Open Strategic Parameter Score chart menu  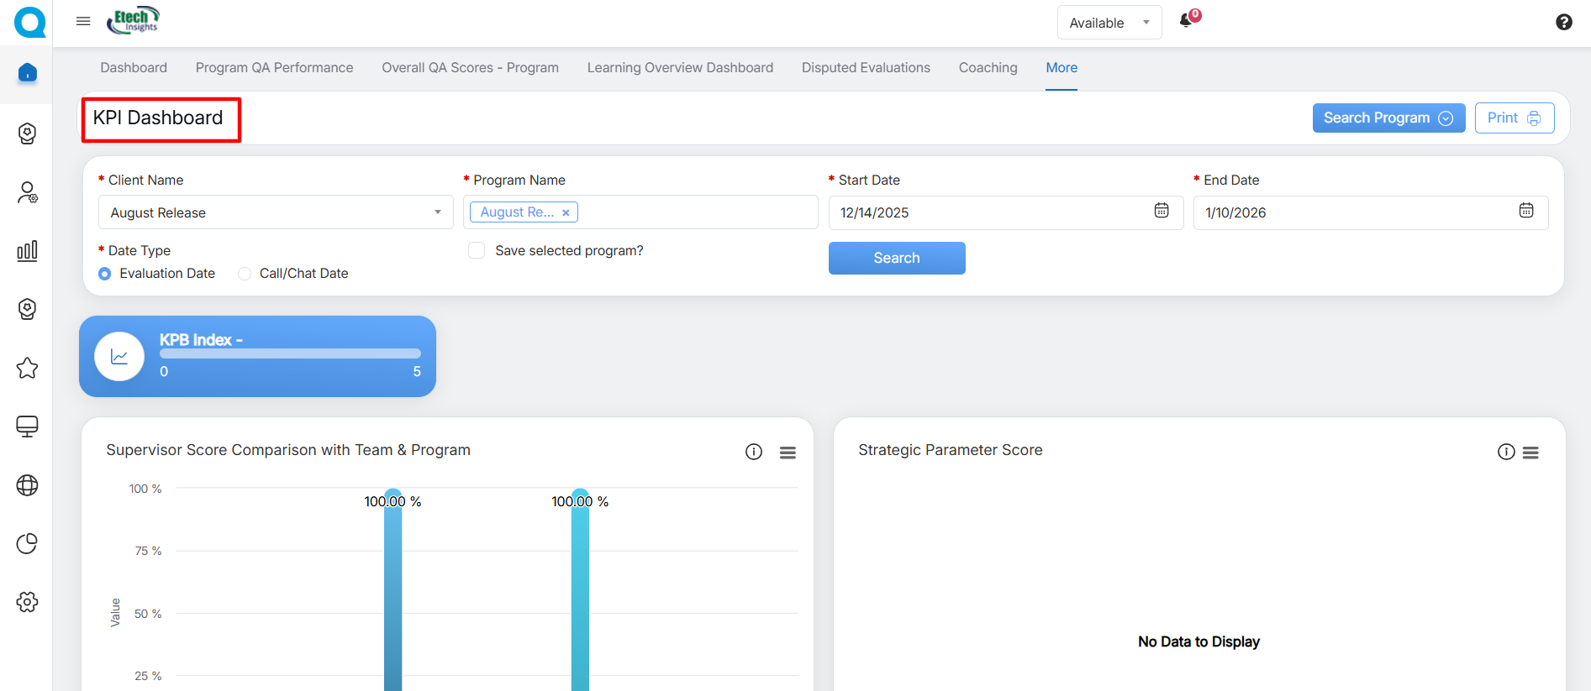[1530, 453]
